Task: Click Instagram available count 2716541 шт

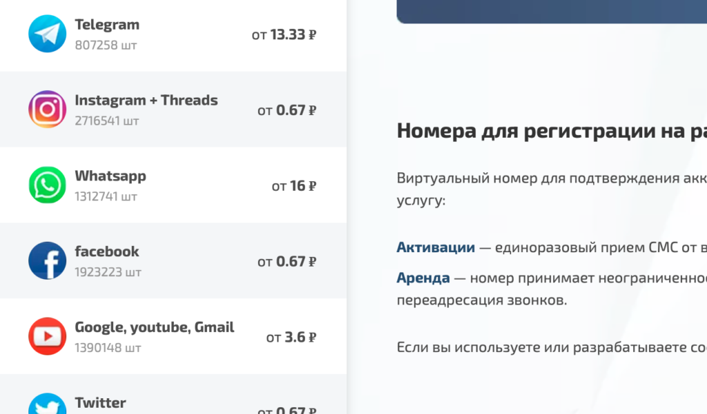Action: 106,121
